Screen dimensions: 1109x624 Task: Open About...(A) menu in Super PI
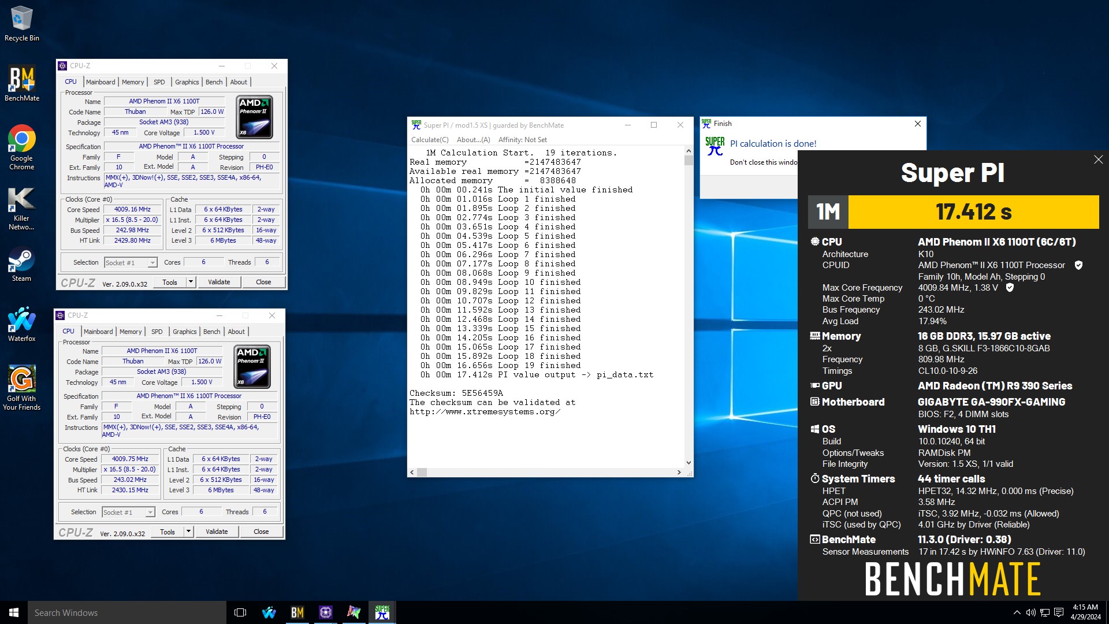474,140
